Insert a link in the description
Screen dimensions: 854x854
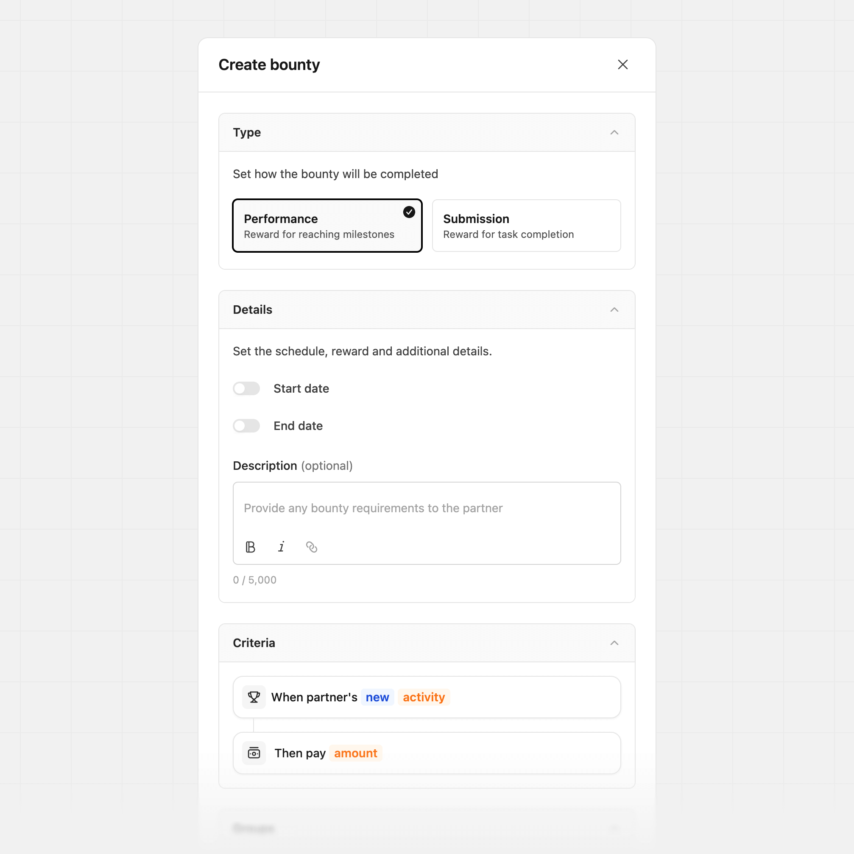312,547
